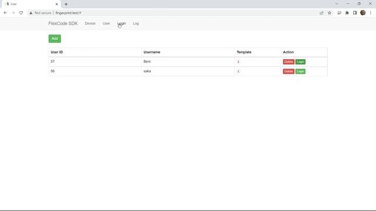Open the Log menu item
The height and width of the screenshot is (211, 376).
click(x=136, y=23)
